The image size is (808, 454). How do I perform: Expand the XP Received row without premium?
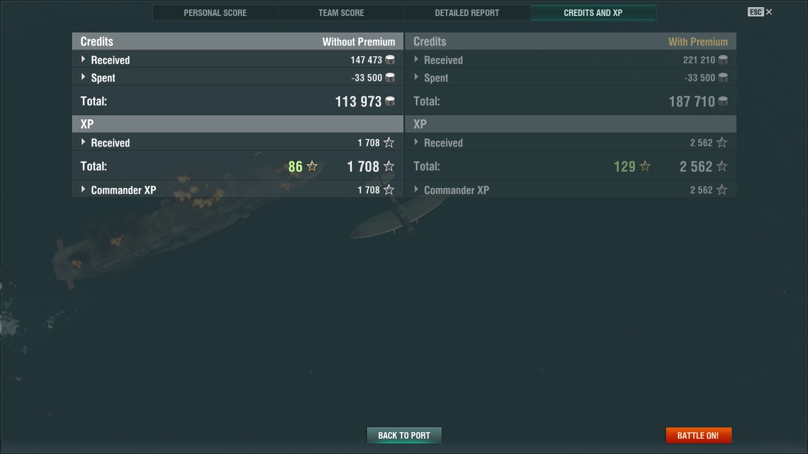tap(237, 142)
